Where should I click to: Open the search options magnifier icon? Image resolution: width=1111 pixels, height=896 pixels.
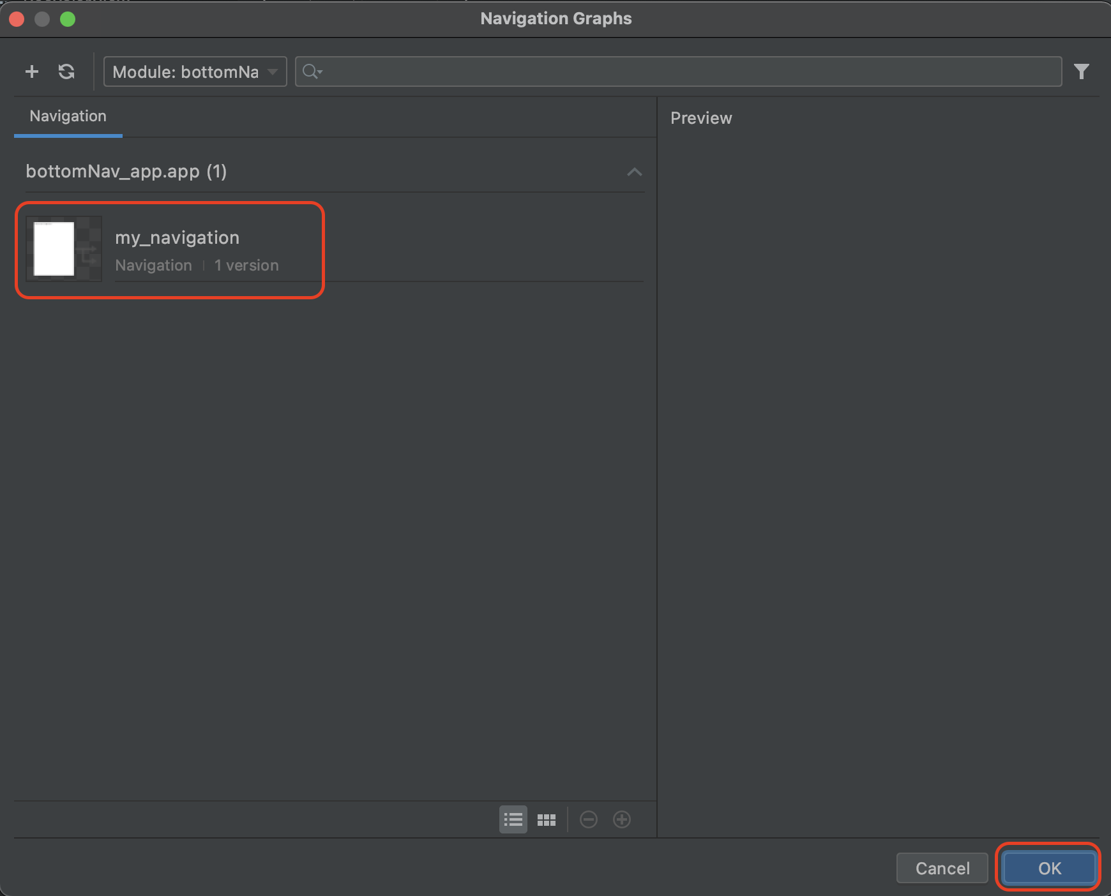point(312,71)
